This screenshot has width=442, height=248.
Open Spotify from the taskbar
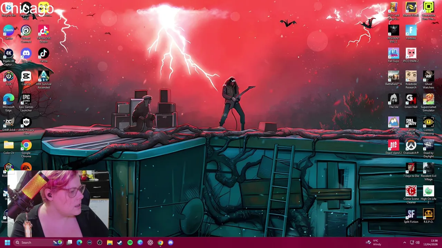click(x=130, y=242)
